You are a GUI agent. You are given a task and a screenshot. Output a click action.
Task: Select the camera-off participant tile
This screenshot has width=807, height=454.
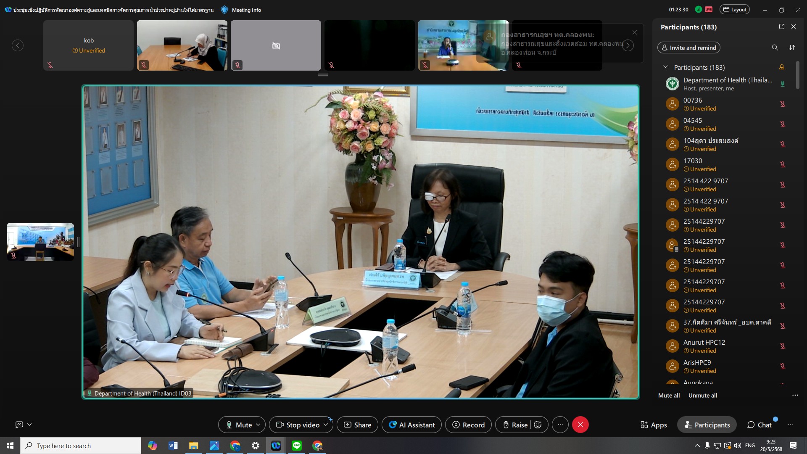click(276, 45)
